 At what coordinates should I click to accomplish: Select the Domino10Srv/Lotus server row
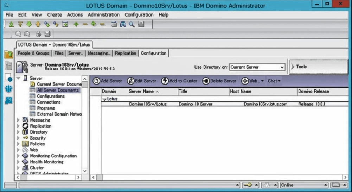pyautogui.click(x=148, y=104)
